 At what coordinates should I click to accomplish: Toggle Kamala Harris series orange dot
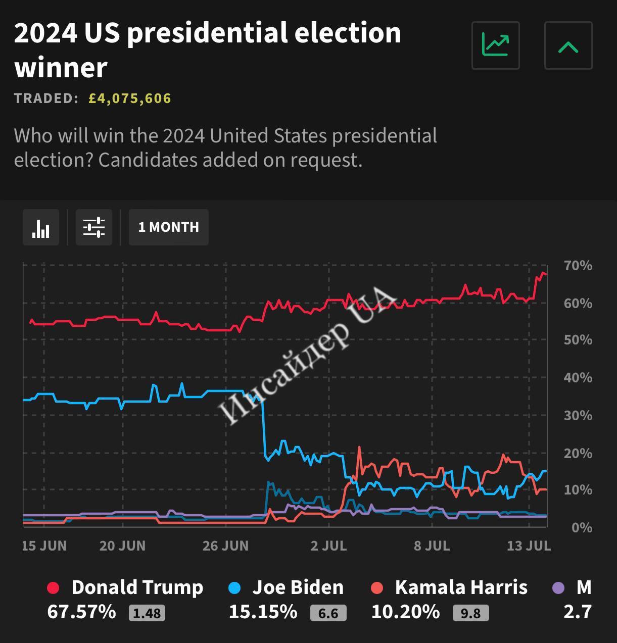pos(377,588)
